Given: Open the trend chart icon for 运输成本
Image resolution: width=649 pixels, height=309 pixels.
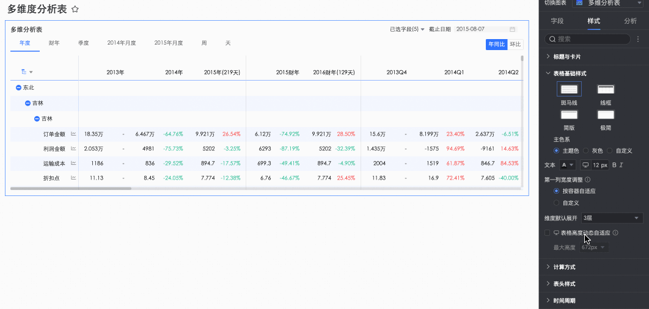Looking at the screenshot, I should (x=73, y=163).
